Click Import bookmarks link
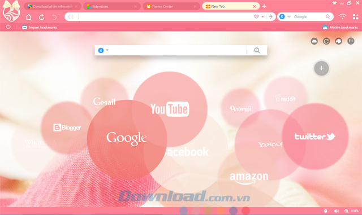This screenshot has width=362, height=215. pyautogui.click(x=40, y=27)
